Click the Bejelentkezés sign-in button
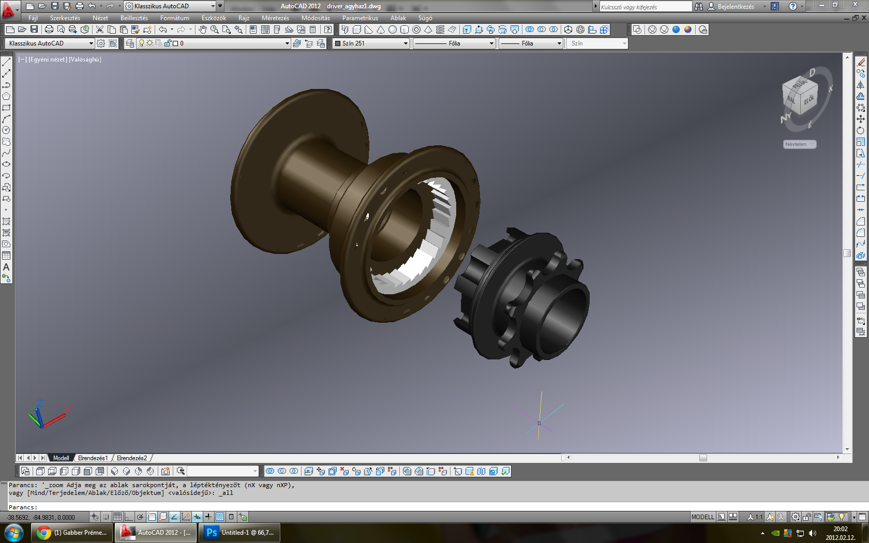Screen dimensions: 869x543 point(735,6)
